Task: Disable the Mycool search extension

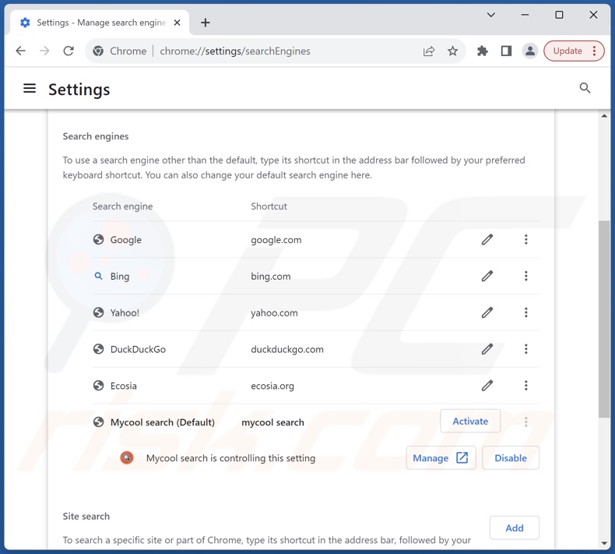Action: [x=511, y=458]
